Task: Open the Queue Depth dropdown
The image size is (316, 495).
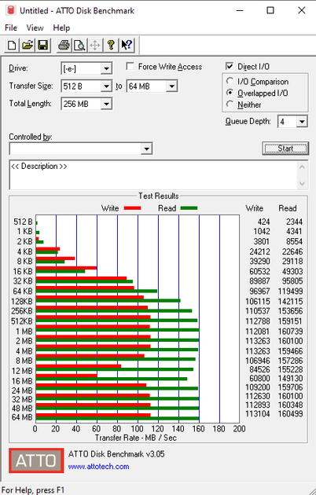Action: click(302, 122)
